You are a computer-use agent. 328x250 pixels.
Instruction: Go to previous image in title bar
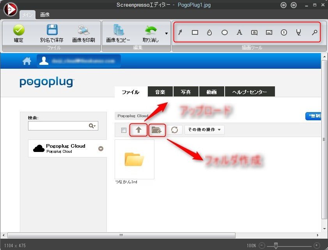(x=284, y=5)
